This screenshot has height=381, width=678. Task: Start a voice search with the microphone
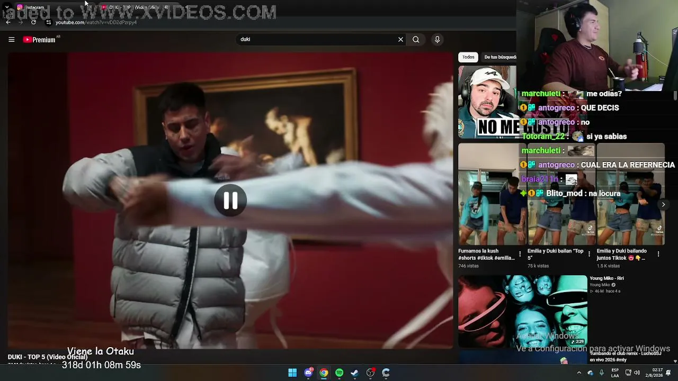click(x=437, y=39)
